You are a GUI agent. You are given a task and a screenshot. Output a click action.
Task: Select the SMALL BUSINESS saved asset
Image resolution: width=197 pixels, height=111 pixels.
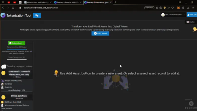[19, 96]
